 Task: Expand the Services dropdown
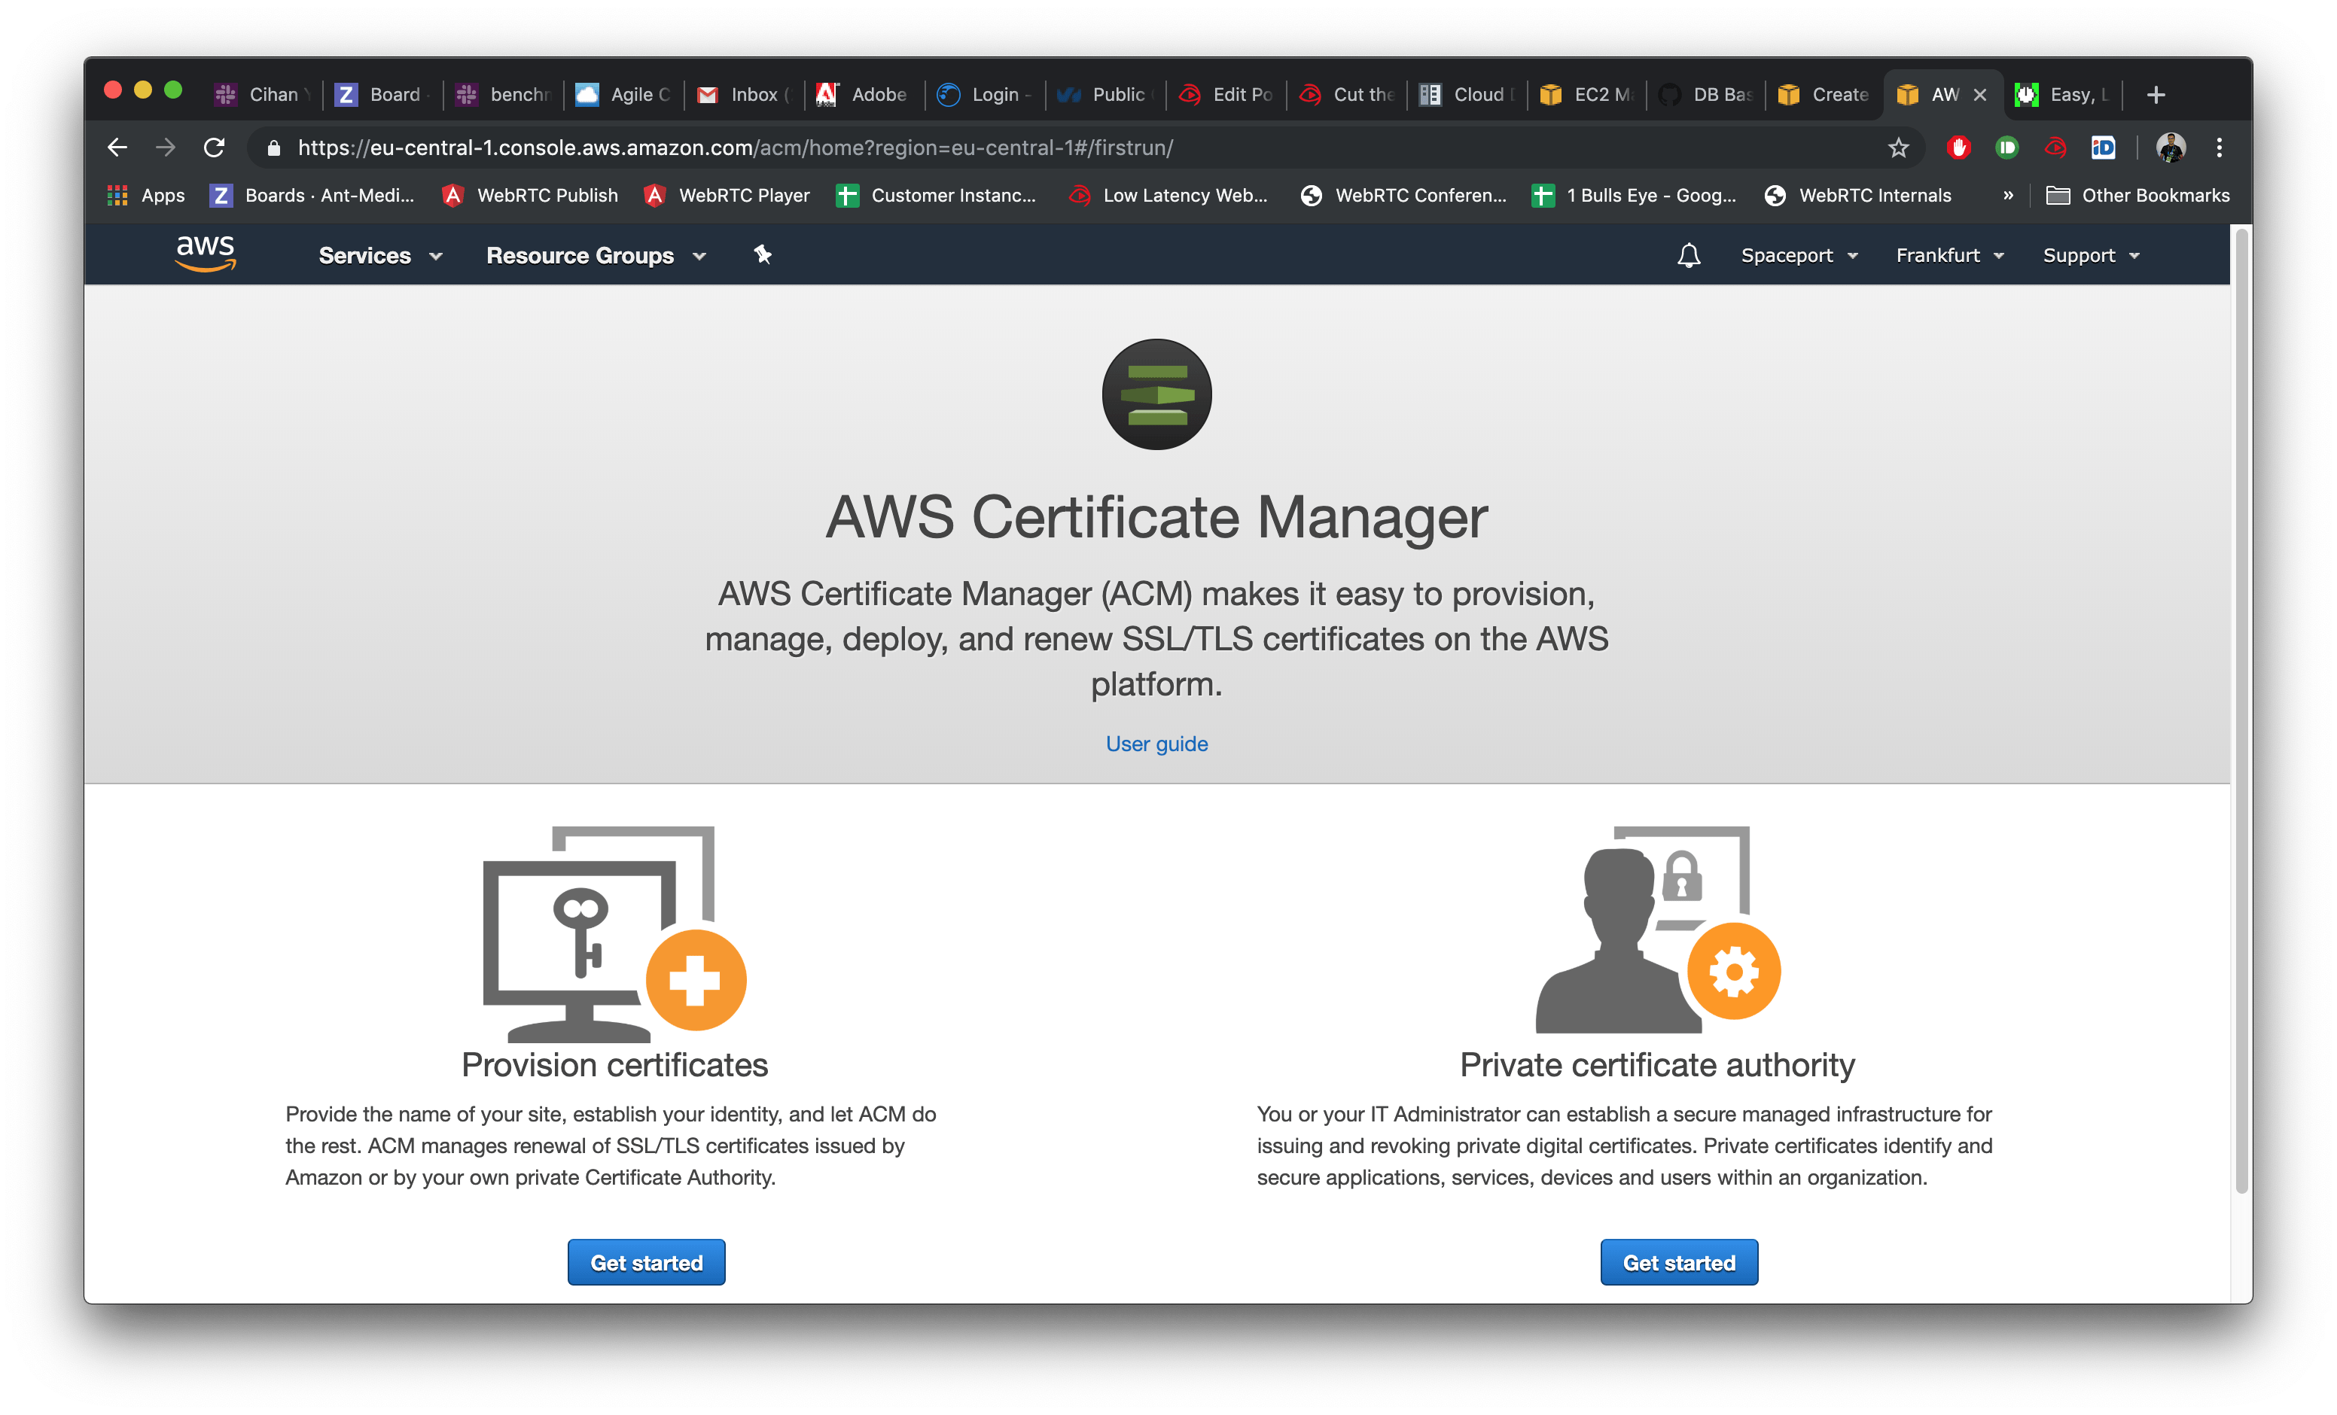(380, 255)
